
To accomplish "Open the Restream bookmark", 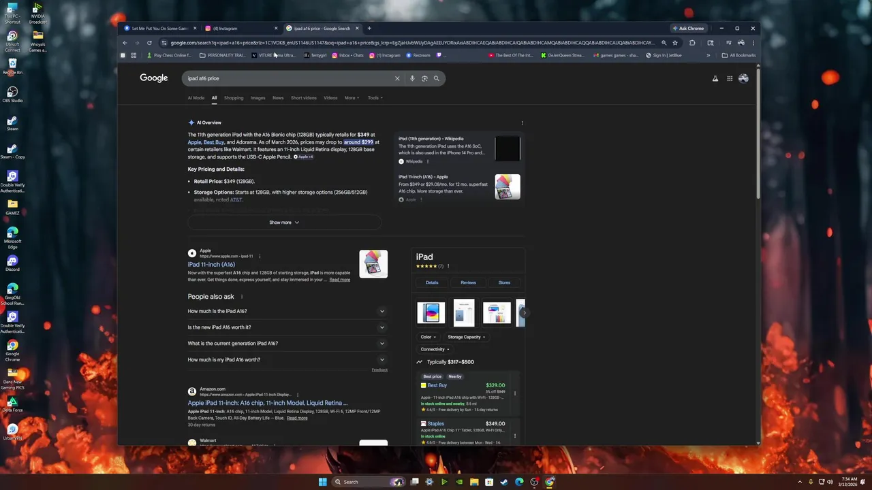I will coord(418,55).
